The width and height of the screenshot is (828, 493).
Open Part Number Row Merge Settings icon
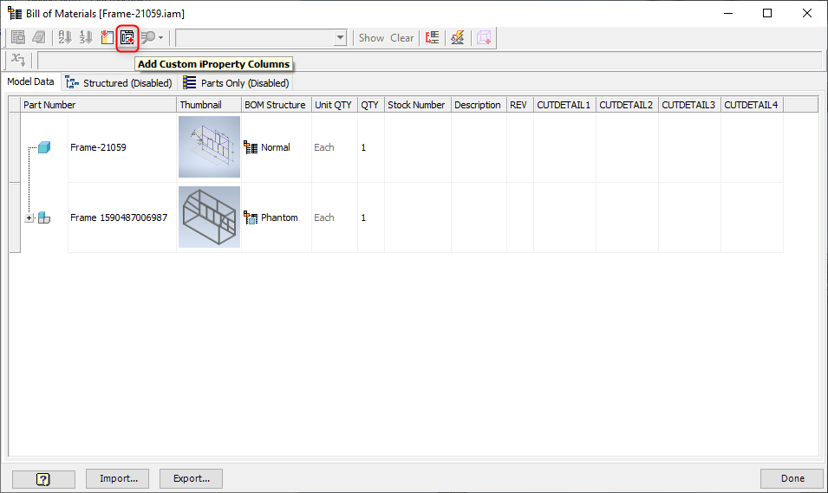(x=433, y=37)
